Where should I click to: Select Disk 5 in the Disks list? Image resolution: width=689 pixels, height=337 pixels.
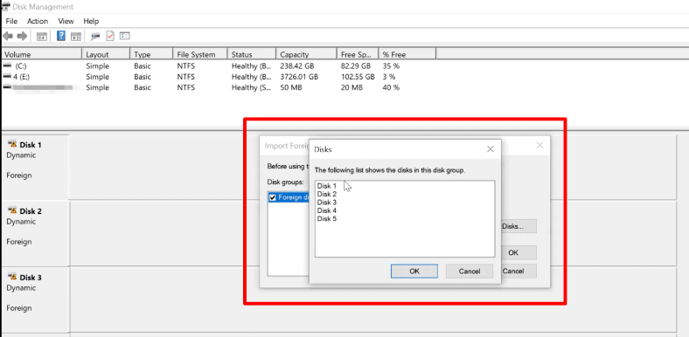click(326, 218)
